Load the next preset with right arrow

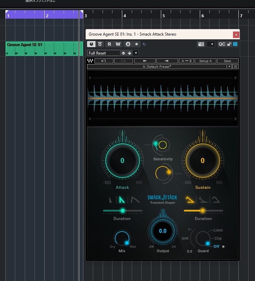[167, 61]
